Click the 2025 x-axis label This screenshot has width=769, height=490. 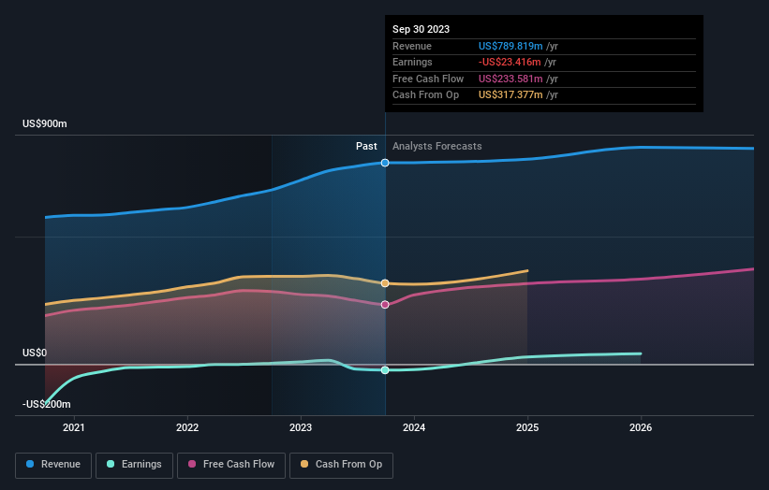pos(527,427)
